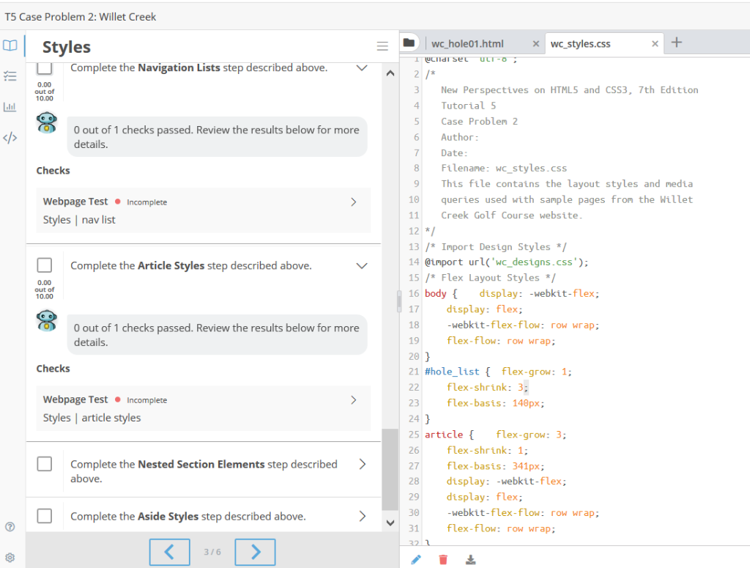Open the Styles panel hamburger menu
This screenshot has width=750, height=568.
[x=382, y=46]
